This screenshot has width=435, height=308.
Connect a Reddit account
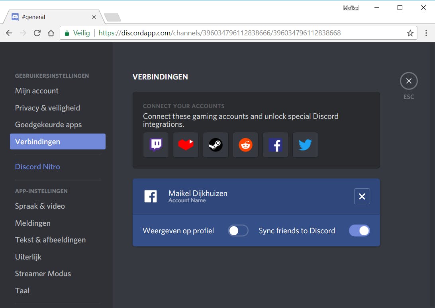pos(245,145)
